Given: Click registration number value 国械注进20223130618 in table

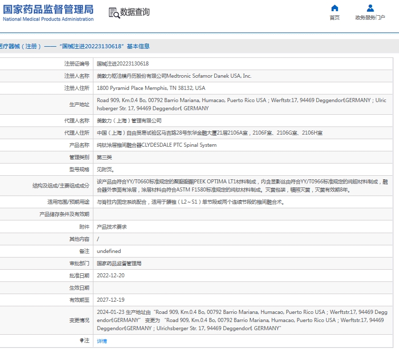Looking at the screenshot, I should [x=122, y=63].
